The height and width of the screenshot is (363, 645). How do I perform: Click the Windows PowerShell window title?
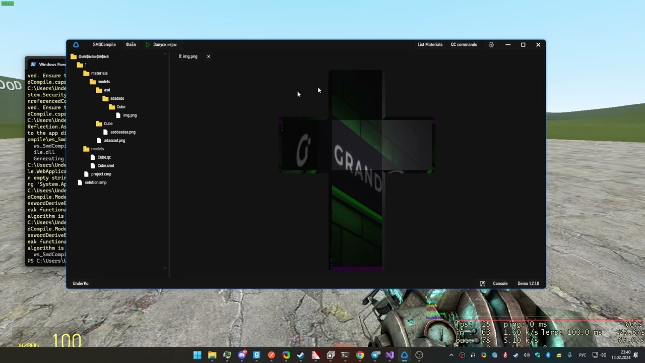(x=52, y=65)
